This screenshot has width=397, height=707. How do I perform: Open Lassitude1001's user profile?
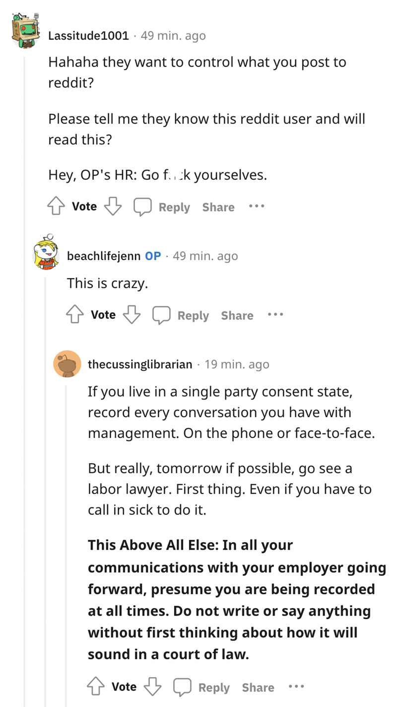coord(88,36)
